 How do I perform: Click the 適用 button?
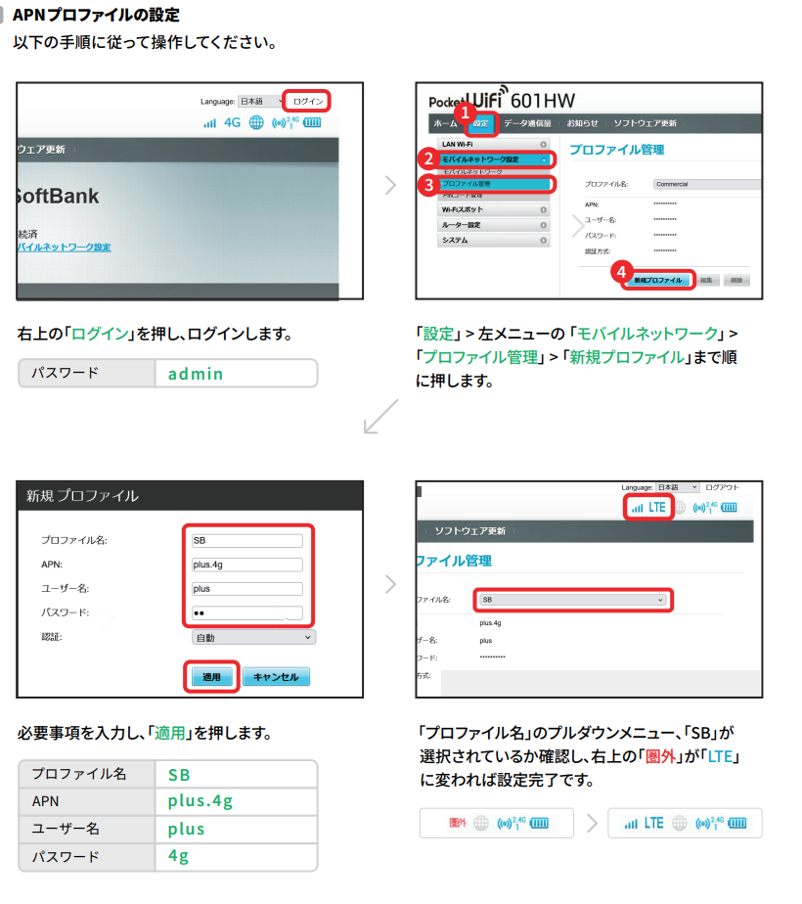pyautogui.click(x=211, y=677)
